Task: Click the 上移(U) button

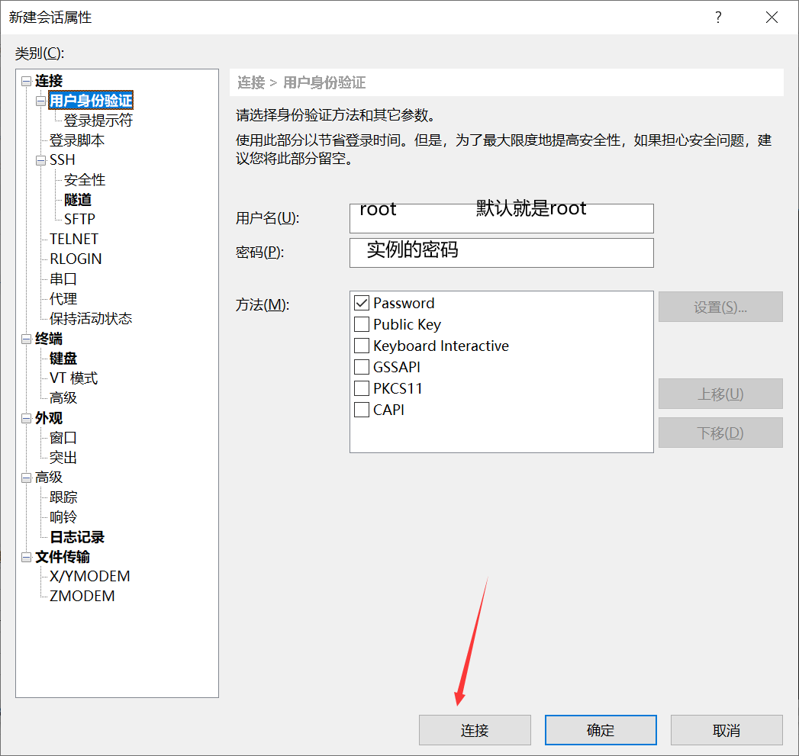Action: [x=720, y=394]
